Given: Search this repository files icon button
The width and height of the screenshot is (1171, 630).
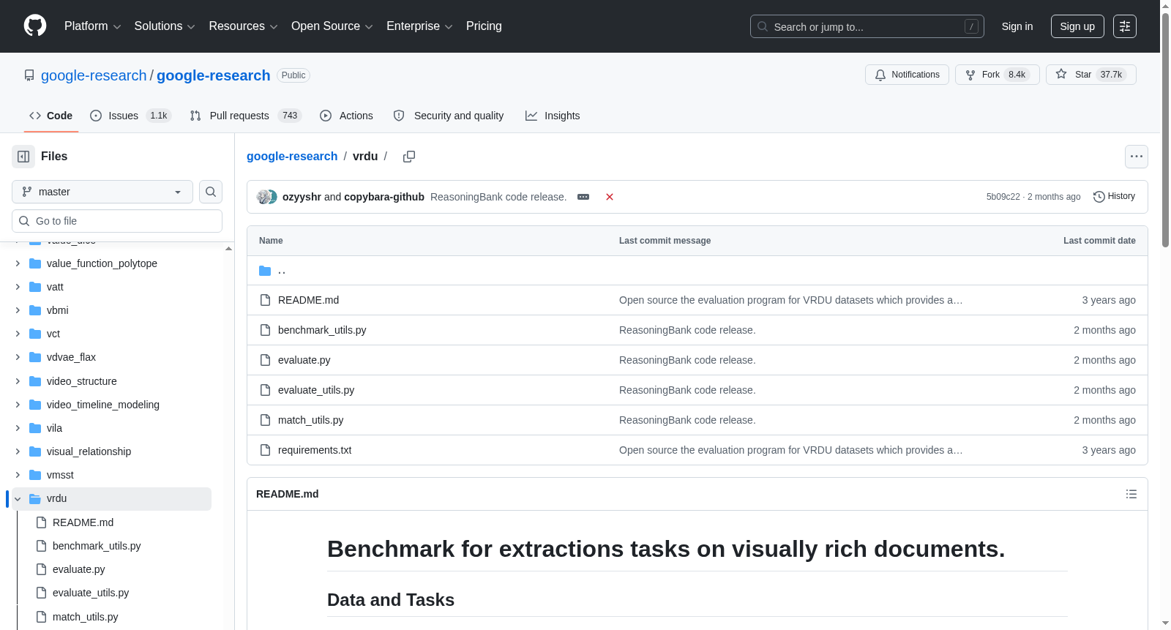Looking at the screenshot, I should pos(211,192).
